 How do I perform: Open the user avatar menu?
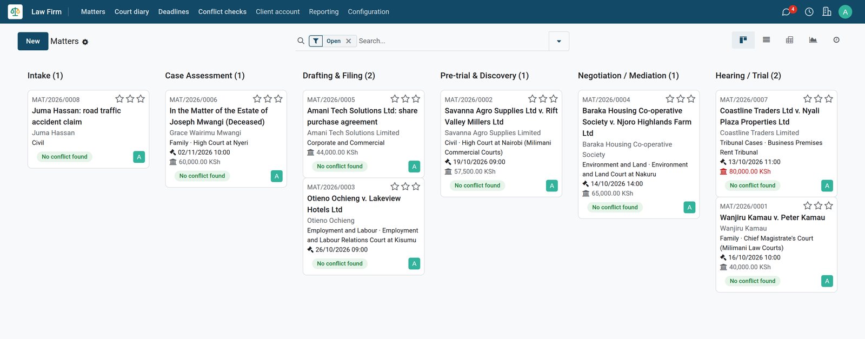pos(845,12)
